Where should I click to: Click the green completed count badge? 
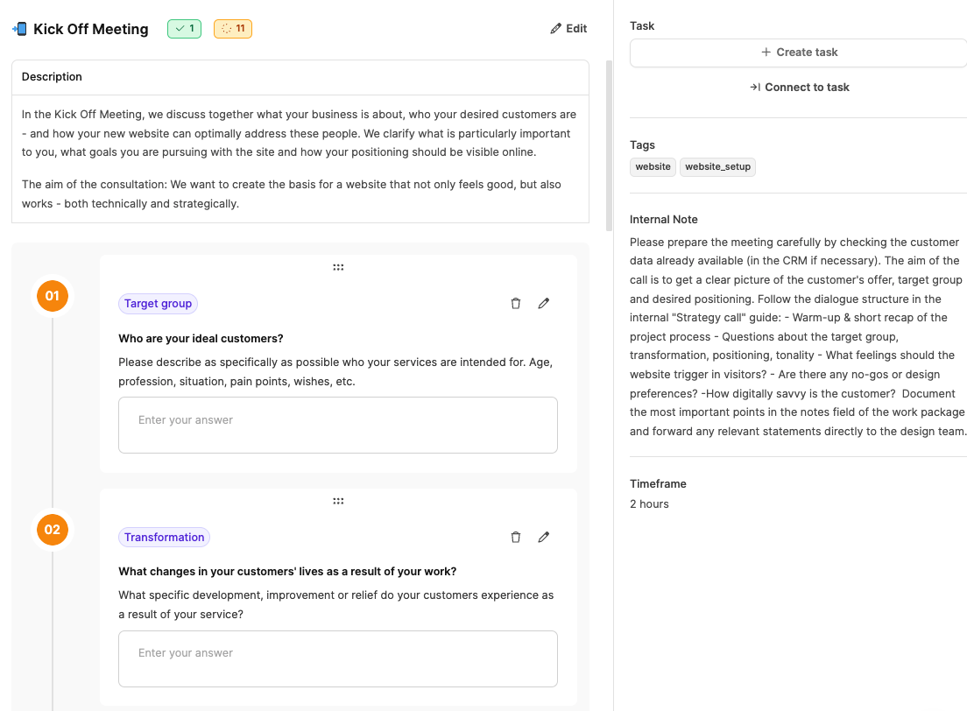(x=184, y=29)
